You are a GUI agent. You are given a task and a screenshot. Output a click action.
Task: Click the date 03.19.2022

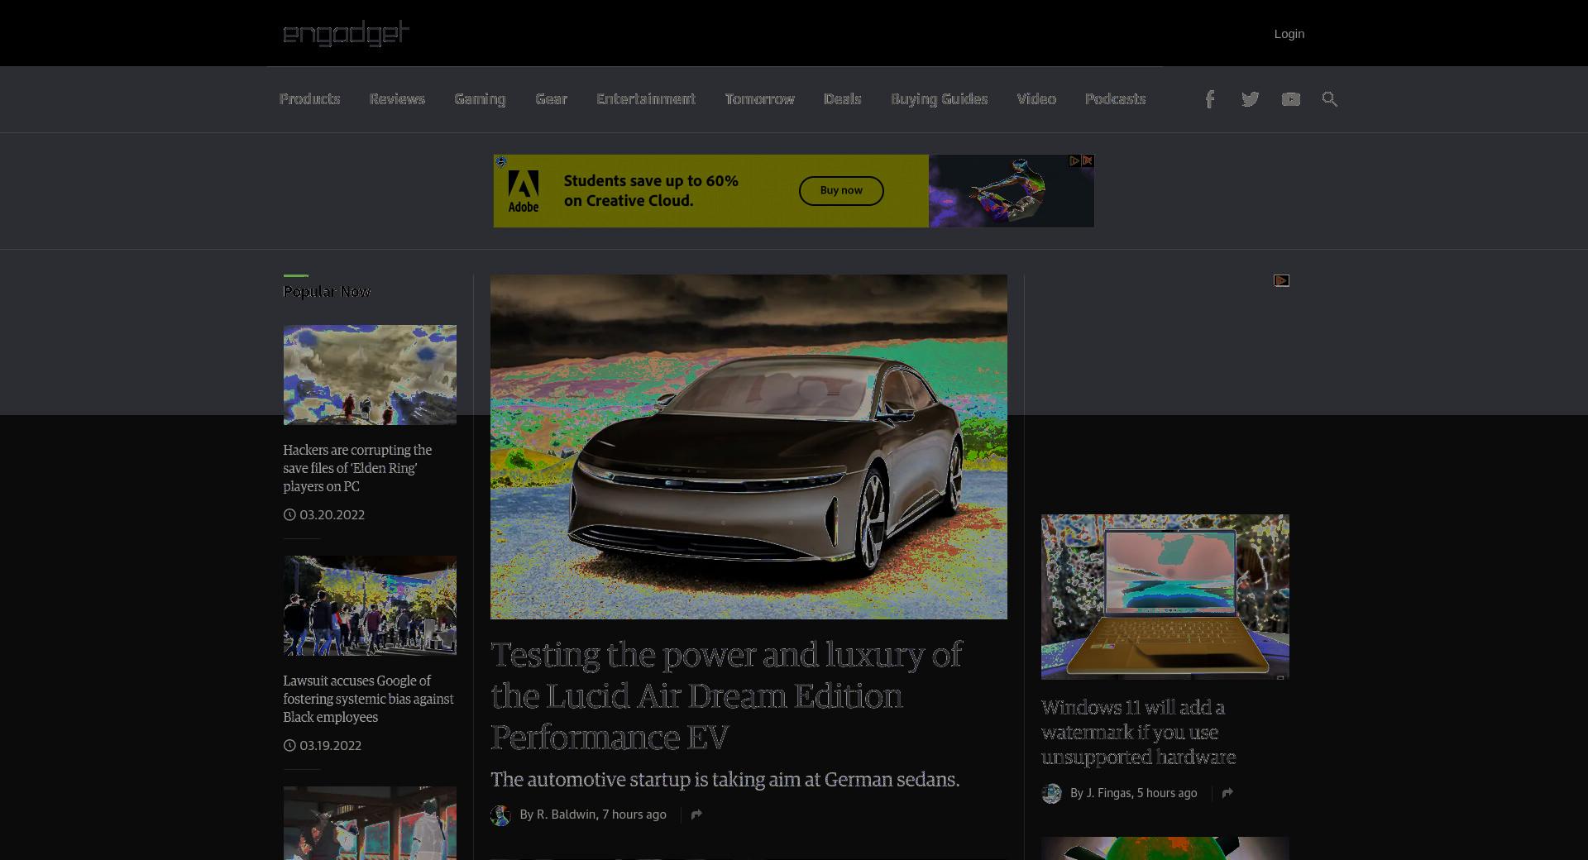(x=330, y=745)
